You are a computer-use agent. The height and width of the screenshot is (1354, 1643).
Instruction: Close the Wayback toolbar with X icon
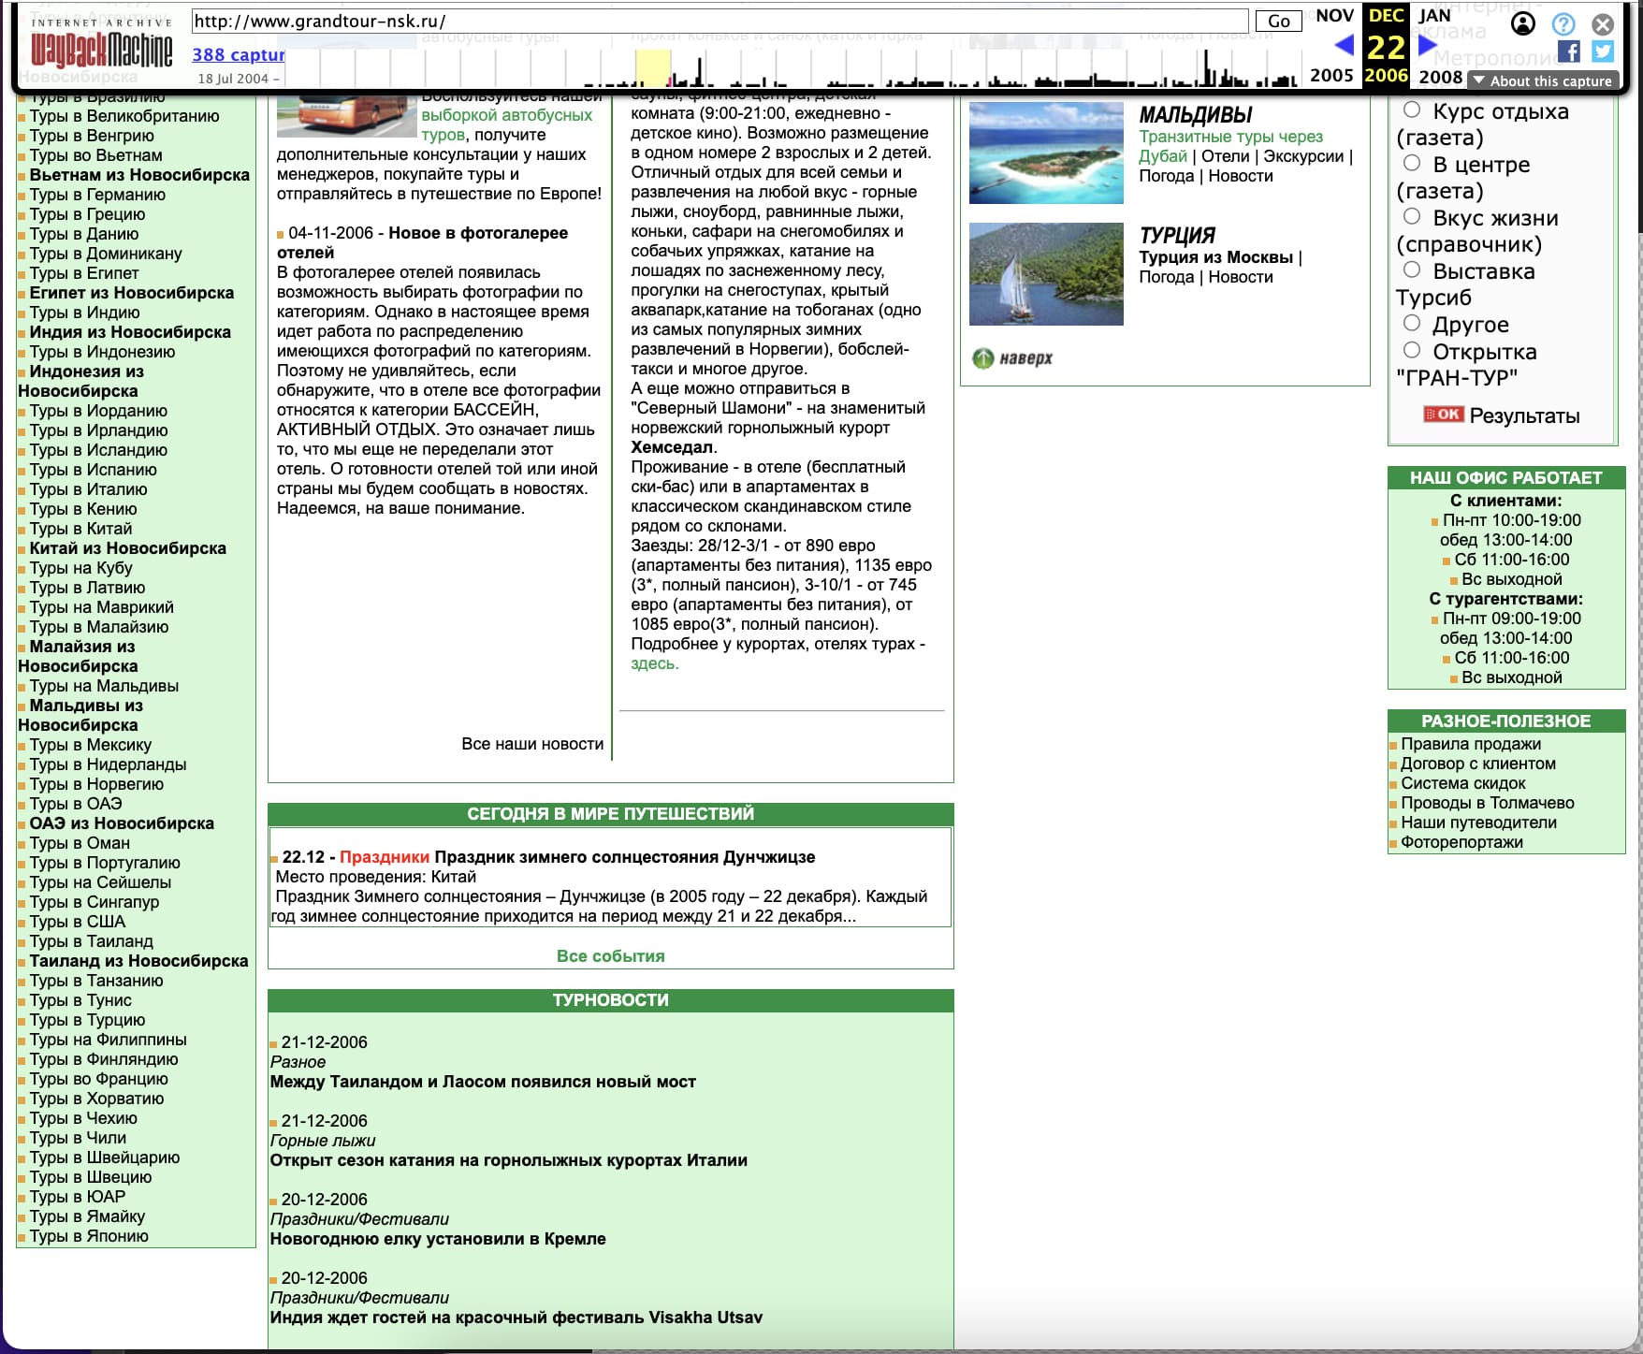click(x=1603, y=23)
